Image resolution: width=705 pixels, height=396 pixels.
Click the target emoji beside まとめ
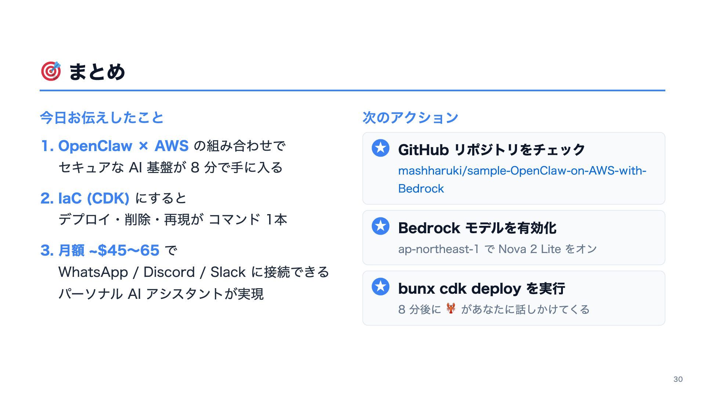(x=51, y=71)
